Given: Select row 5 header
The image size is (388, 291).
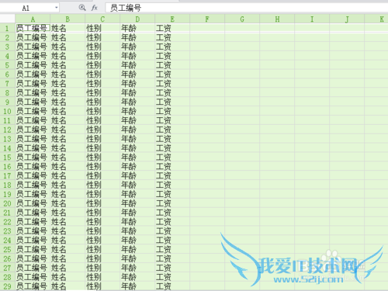Looking at the screenshot, I should coord(7,65).
